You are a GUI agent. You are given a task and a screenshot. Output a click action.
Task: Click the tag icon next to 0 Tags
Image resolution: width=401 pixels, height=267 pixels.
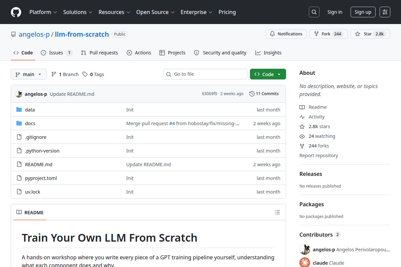click(x=85, y=74)
